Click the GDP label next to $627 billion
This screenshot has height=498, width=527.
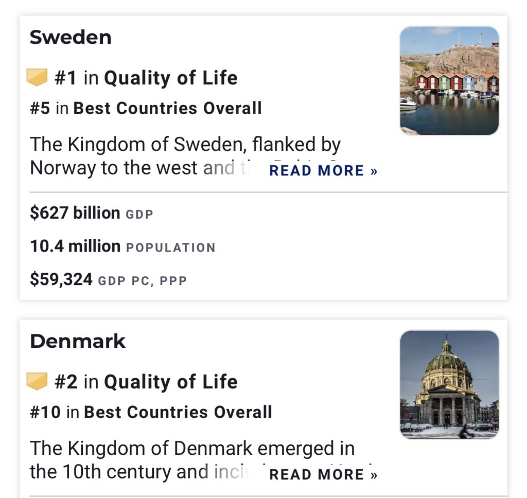tap(139, 215)
